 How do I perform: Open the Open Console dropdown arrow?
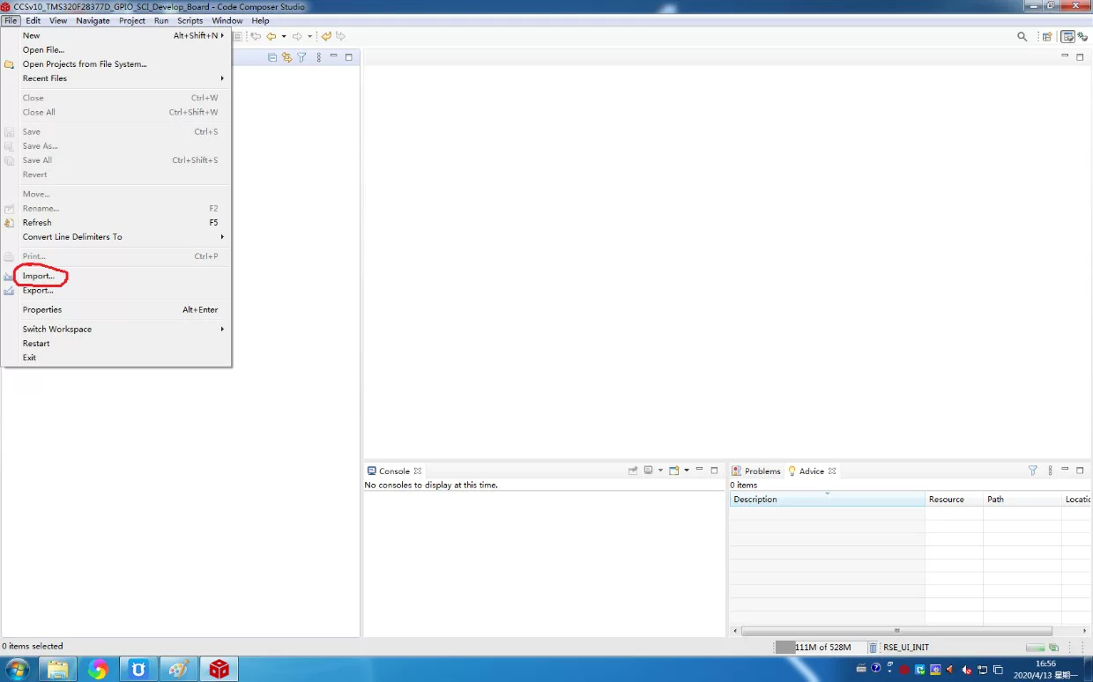687,471
